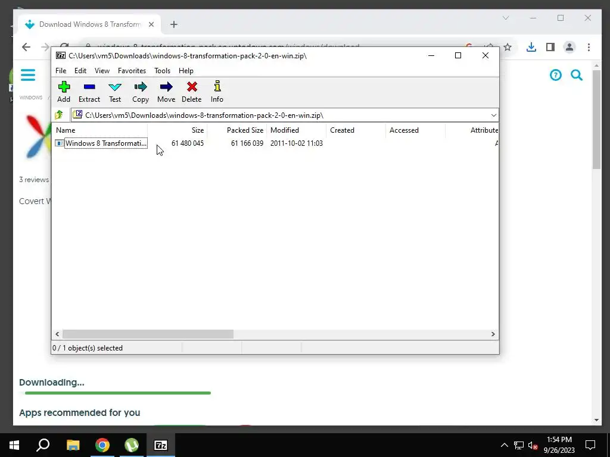This screenshot has height=457, width=610.
Task: Click the 7-Zip taskbar icon
Action: 161,445
